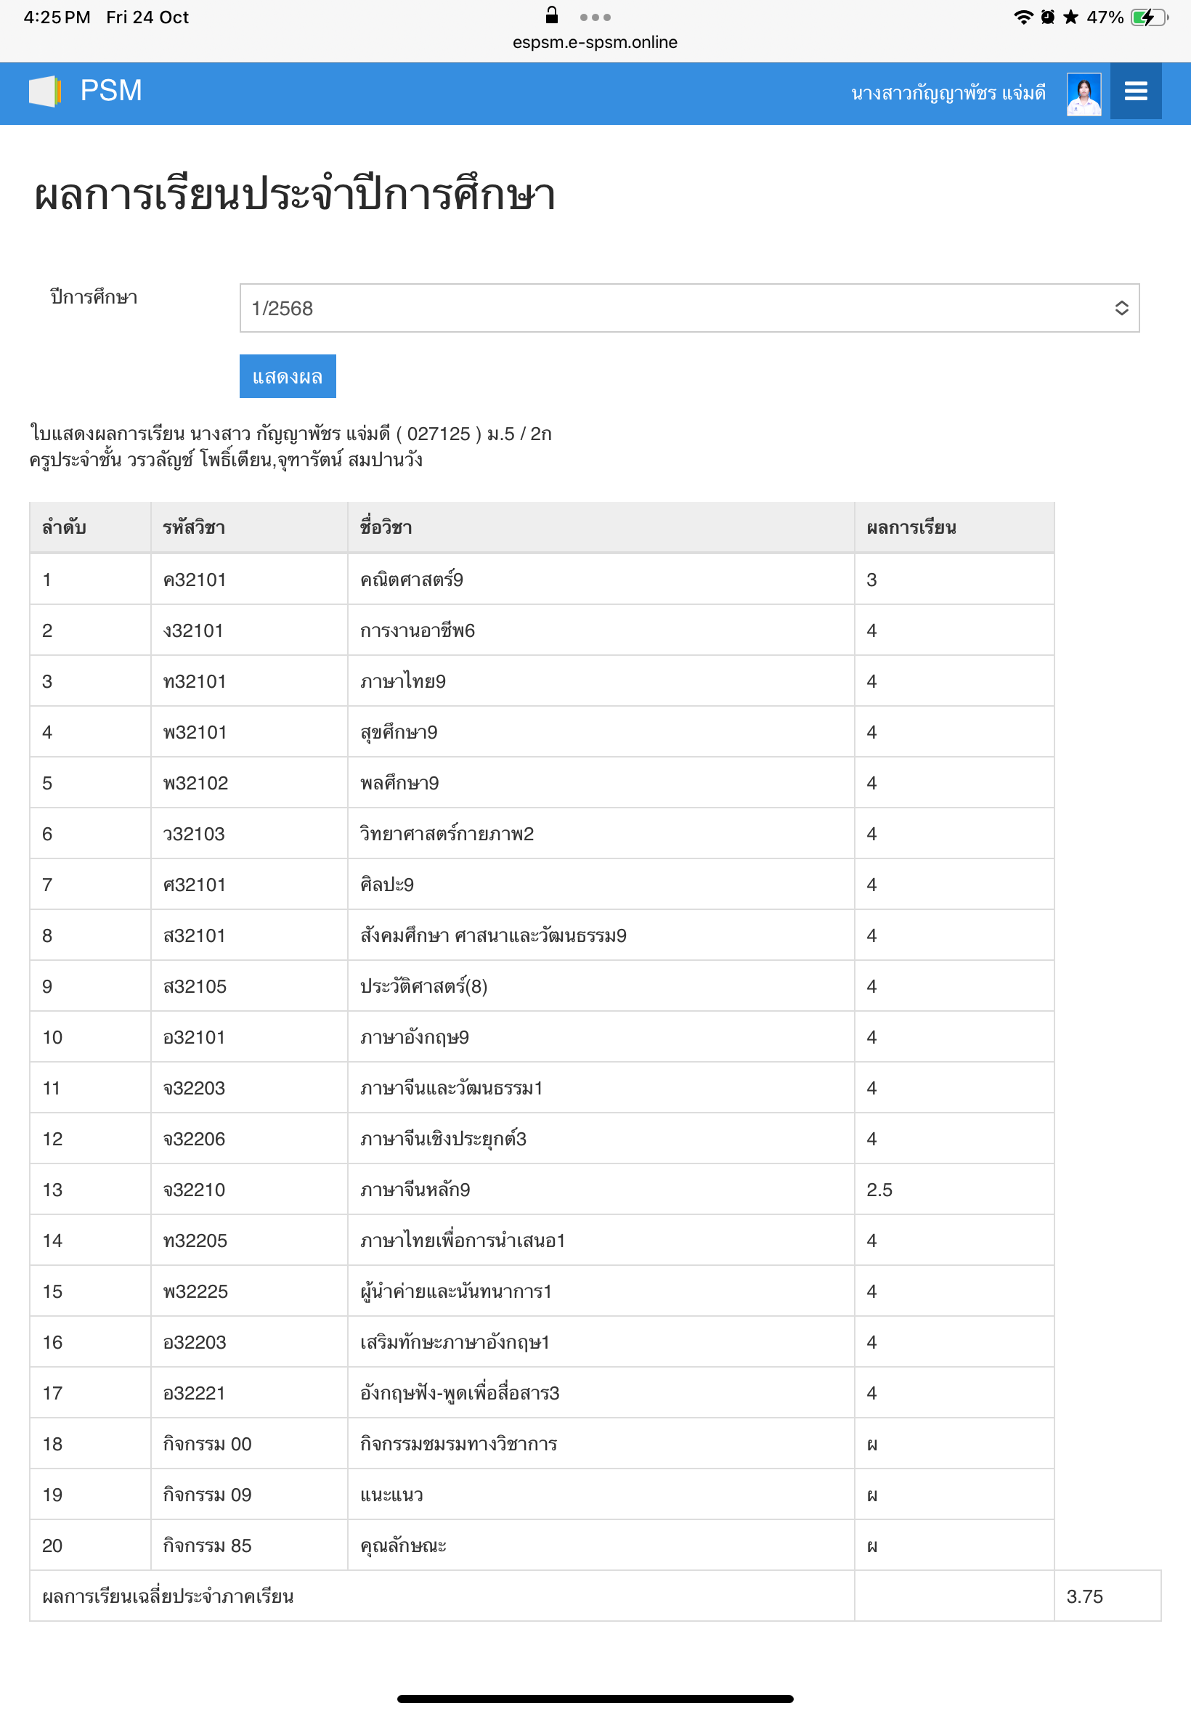Open the hamburger menu in header
The height and width of the screenshot is (1714, 1191).
[x=1135, y=91]
